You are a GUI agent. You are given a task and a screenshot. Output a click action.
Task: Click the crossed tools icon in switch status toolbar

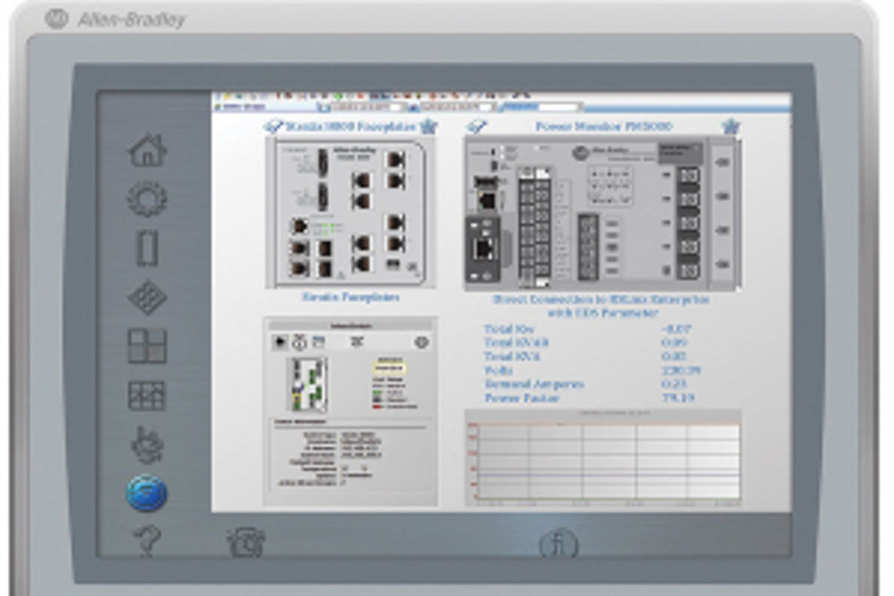pyautogui.click(x=358, y=342)
